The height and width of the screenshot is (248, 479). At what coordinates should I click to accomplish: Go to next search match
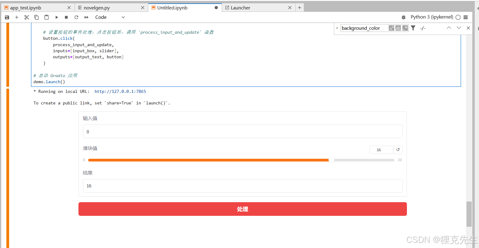459,28
